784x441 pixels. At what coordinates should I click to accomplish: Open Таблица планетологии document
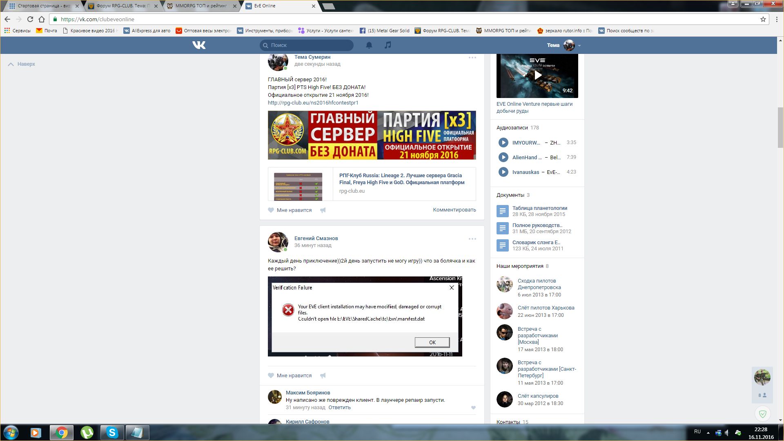click(539, 208)
